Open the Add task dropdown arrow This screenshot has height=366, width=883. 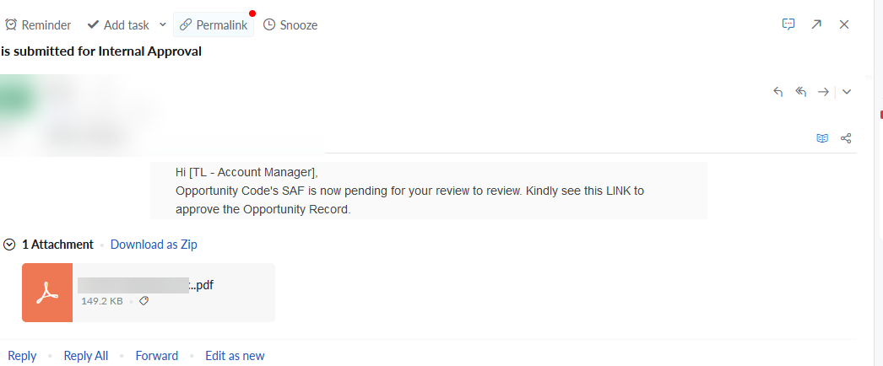click(x=162, y=24)
